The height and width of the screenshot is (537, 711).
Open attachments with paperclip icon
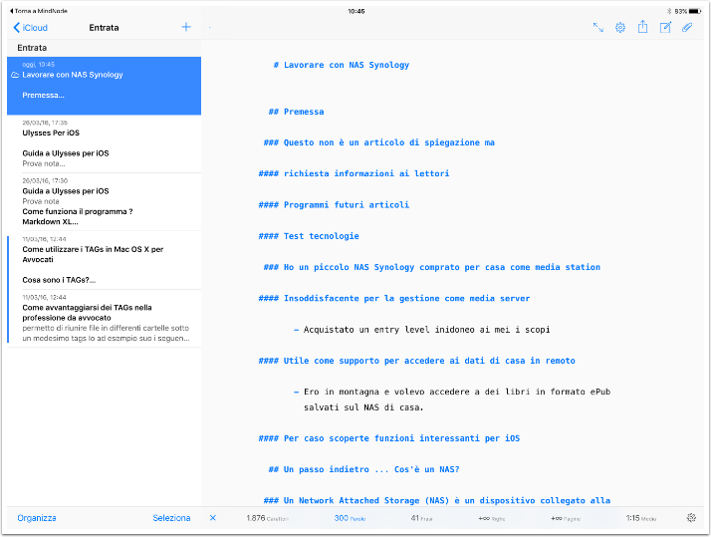click(x=687, y=28)
